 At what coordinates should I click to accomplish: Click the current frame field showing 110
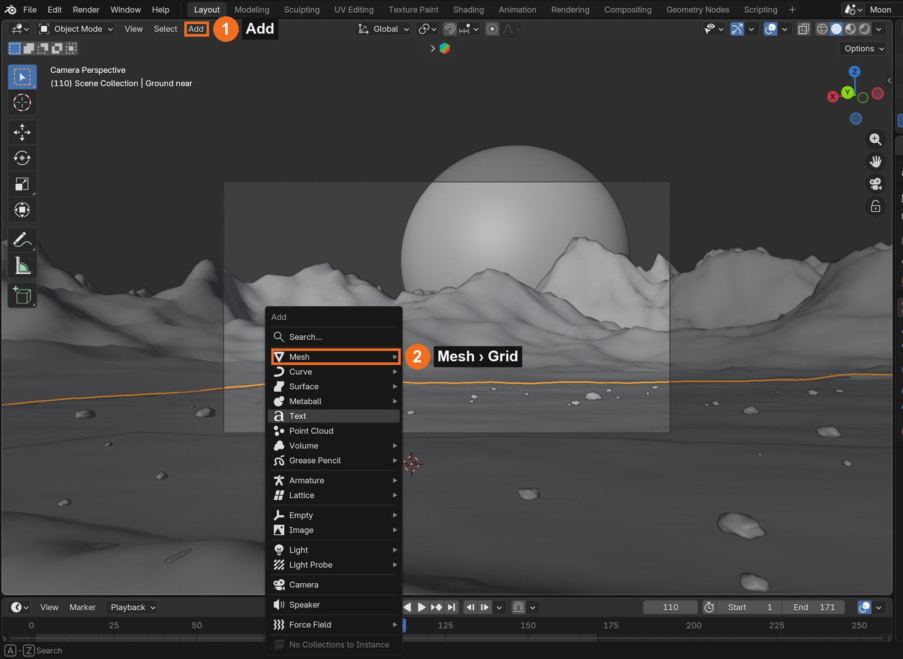tap(670, 607)
